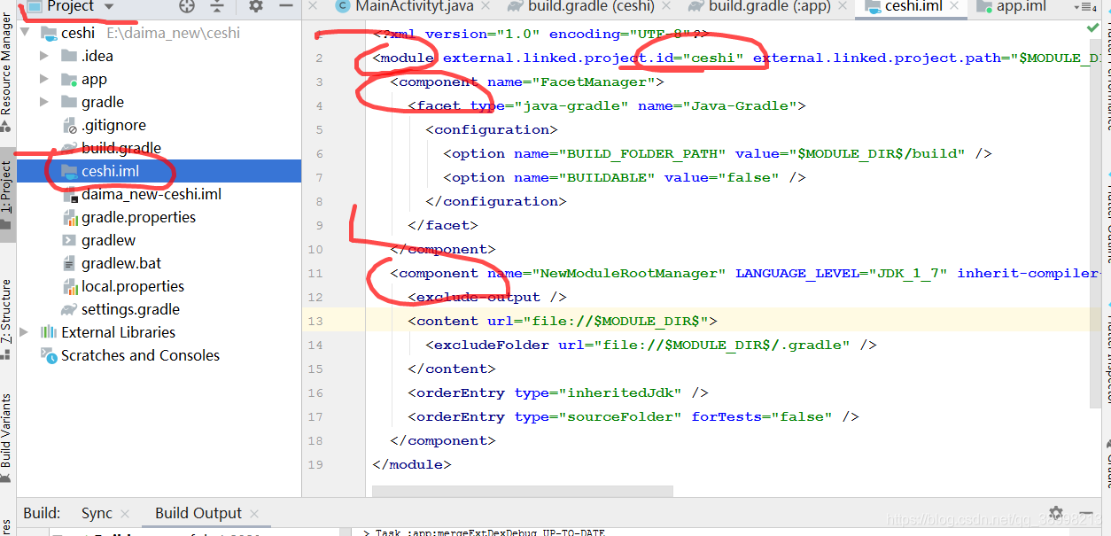Select settings.gradle in the tree

pyautogui.click(x=130, y=309)
